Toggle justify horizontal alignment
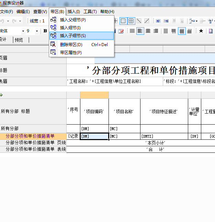This screenshot has height=222, width=215. (132, 31)
